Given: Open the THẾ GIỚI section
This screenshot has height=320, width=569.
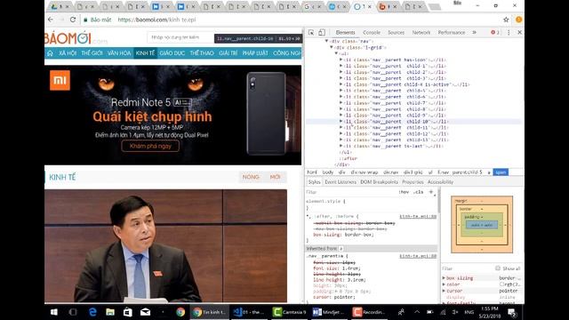Looking at the screenshot, I should 92,53.
